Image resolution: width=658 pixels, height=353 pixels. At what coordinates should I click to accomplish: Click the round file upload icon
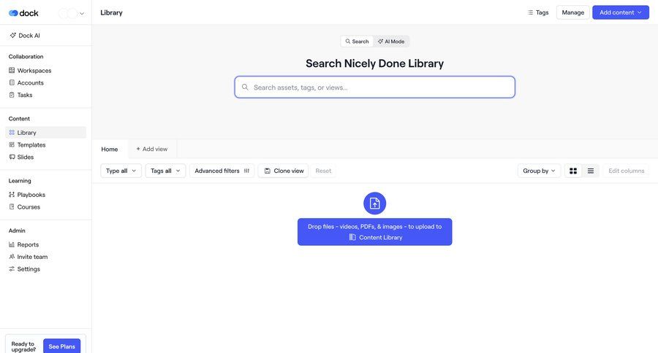tap(375, 203)
